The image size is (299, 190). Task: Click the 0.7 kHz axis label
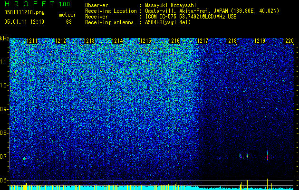(x=4, y=157)
